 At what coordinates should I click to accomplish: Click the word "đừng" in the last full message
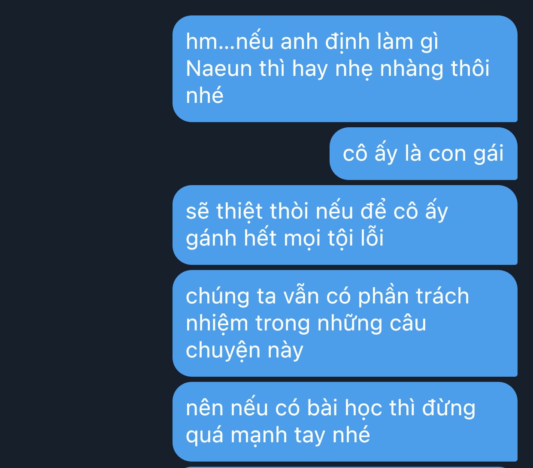pos(449,408)
